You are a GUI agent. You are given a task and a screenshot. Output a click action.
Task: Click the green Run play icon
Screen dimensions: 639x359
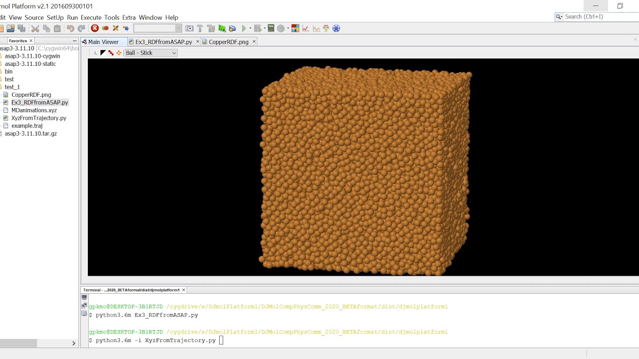[244, 28]
